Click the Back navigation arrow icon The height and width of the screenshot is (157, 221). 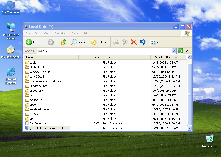click(x=29, y=42)
